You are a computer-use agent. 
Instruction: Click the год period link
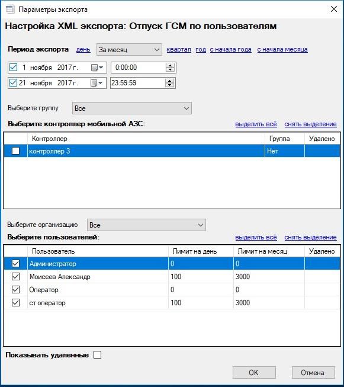point(201,50)
